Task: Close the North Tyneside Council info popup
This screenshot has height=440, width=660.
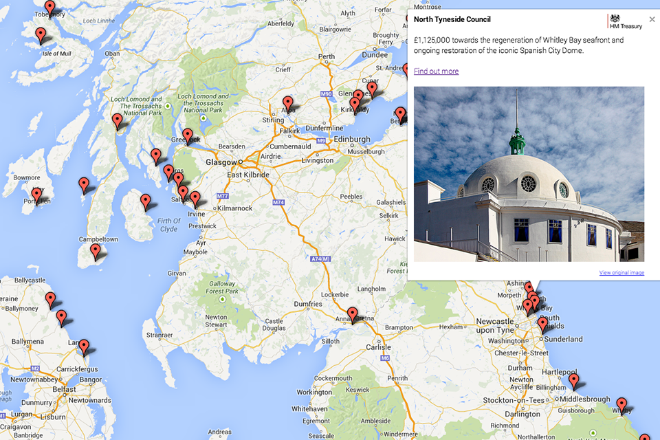Action: (652, 19)
